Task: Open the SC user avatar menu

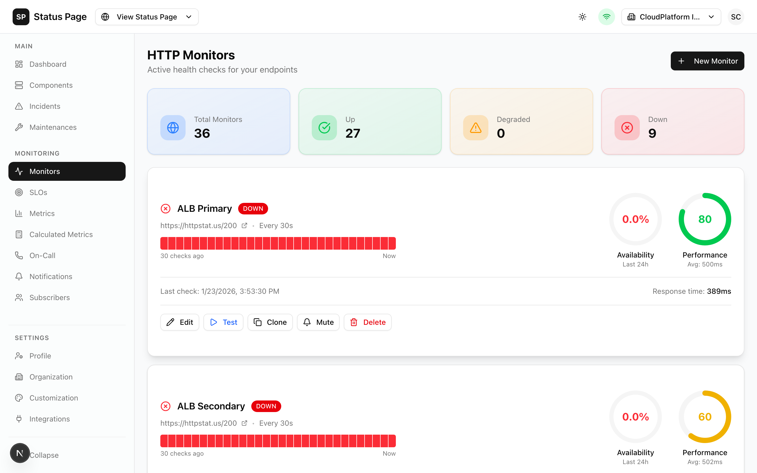Action: pyautogui.click(x=735, y=17)
